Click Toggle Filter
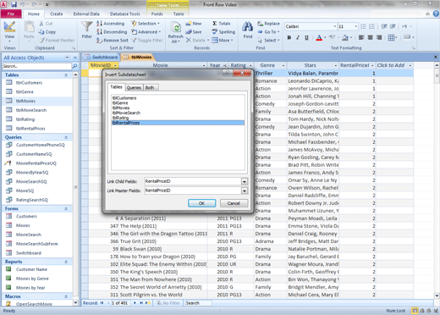The image size is (440, 315). [147, 41]
